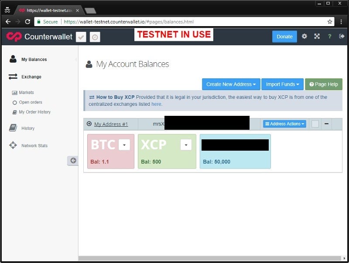Screen dimensions: 349x263
Task: Click the blue Donate button
Action: coord(284,37)
